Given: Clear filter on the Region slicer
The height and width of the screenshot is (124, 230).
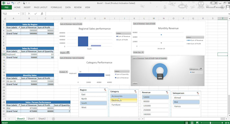Looking at the screenshot, I should (x=105, y=90).
